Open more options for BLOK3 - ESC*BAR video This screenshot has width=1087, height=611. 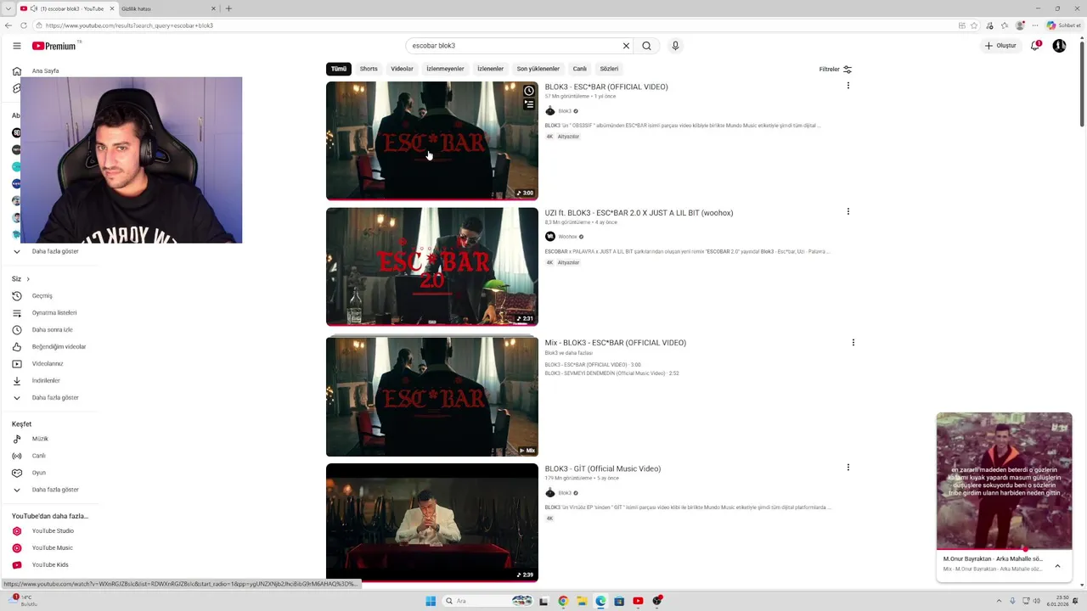pos(848,86)
